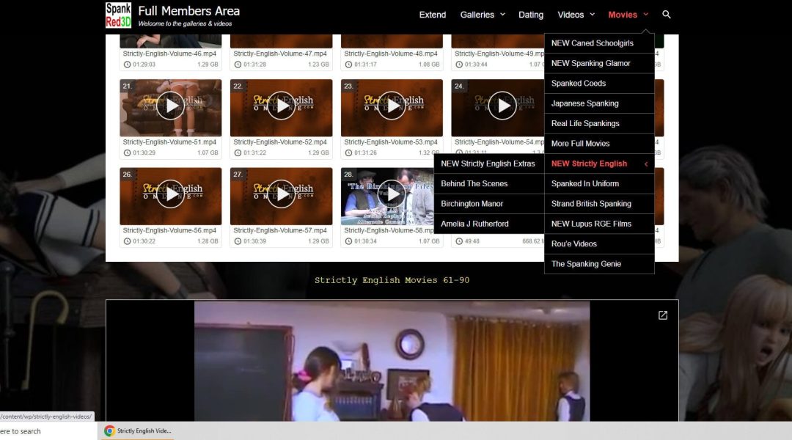The height and width of the screenshot is (440, 792).
Task: Choose Behind The Scenes from submenu
Action: (x=474, y=184)
